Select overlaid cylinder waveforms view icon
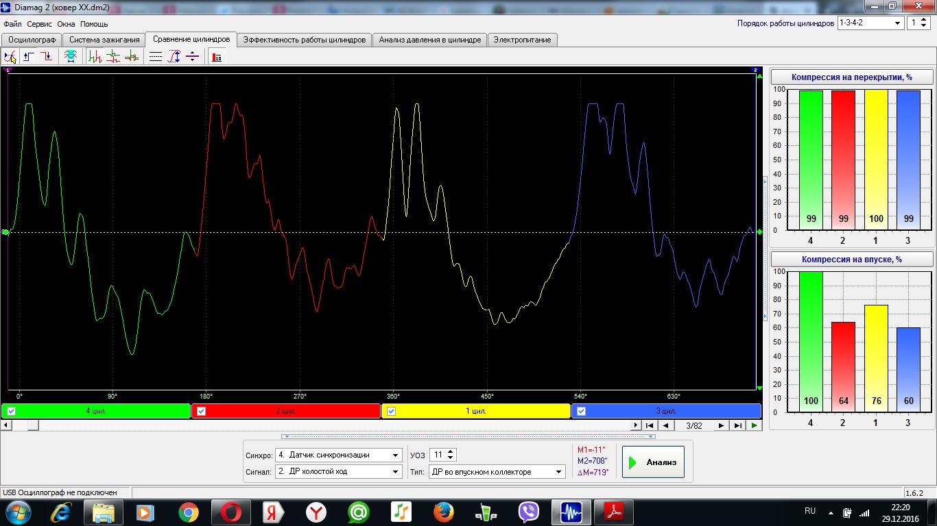Image resolution: width=937 pixels, height=526 pixels. click(x=131, y=57)
